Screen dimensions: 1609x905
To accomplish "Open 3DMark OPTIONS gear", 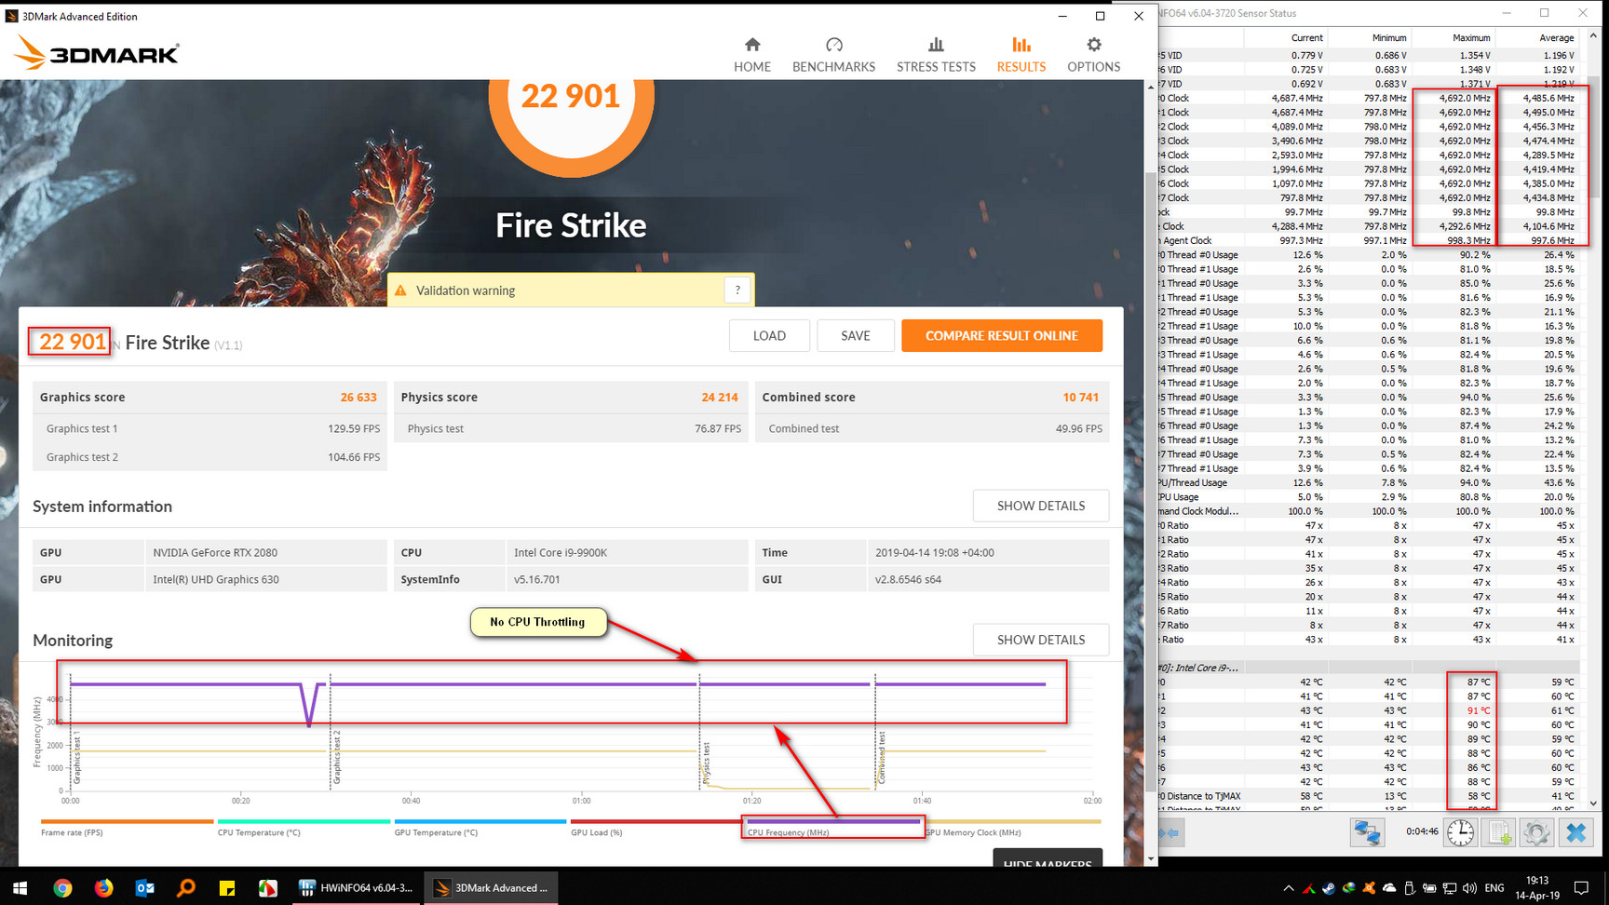I will click(x=1093, y=55).
